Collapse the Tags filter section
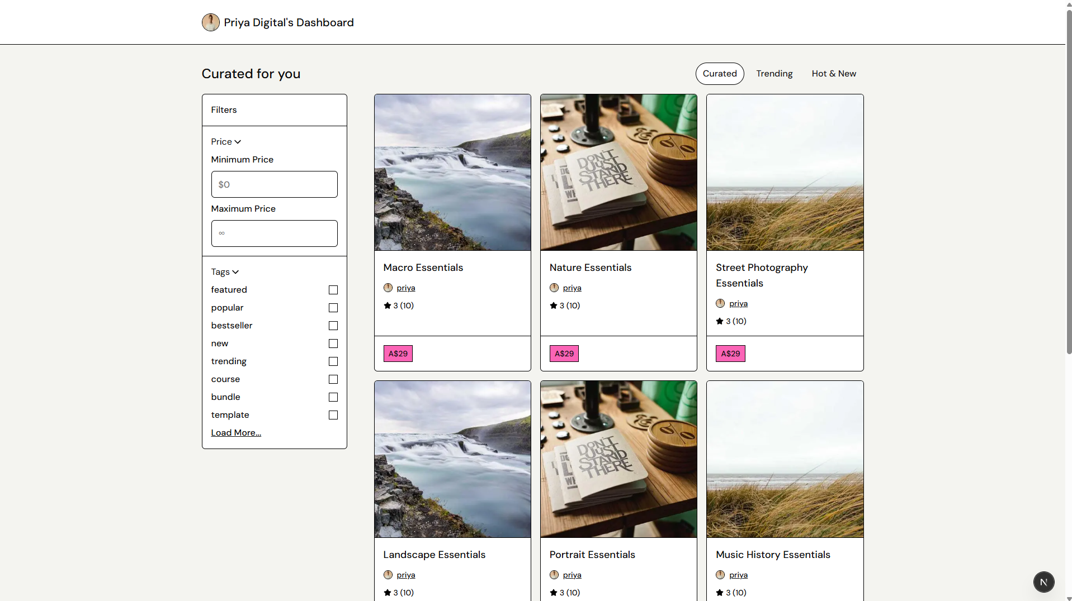Viewport: 1072px width, 601px height. 225,272
